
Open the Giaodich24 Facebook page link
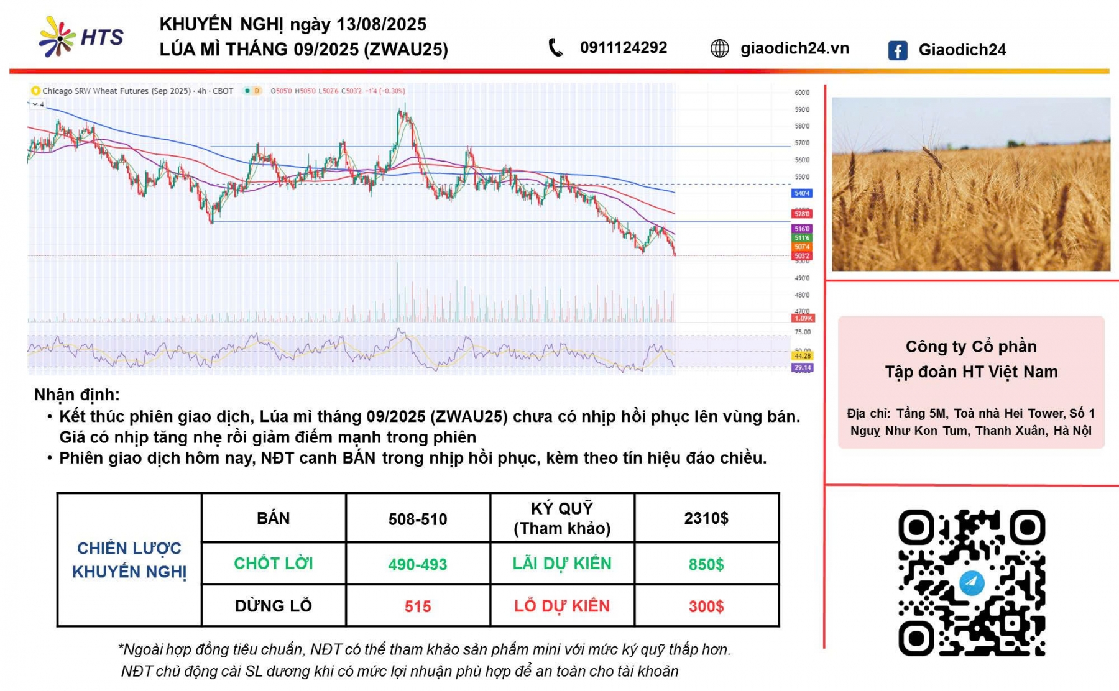click(962, 50)
